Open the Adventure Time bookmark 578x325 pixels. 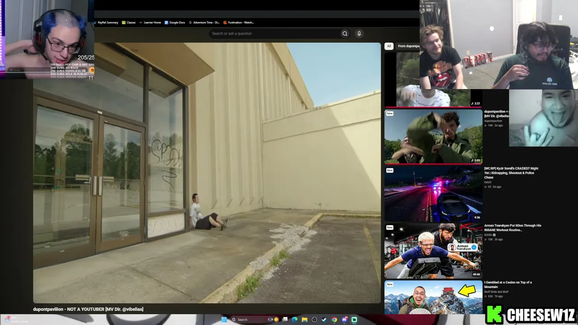(x=204, y=23)
